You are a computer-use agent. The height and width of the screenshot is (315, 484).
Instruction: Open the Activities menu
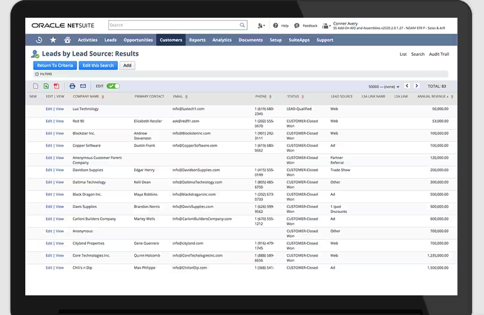[87, 40]
